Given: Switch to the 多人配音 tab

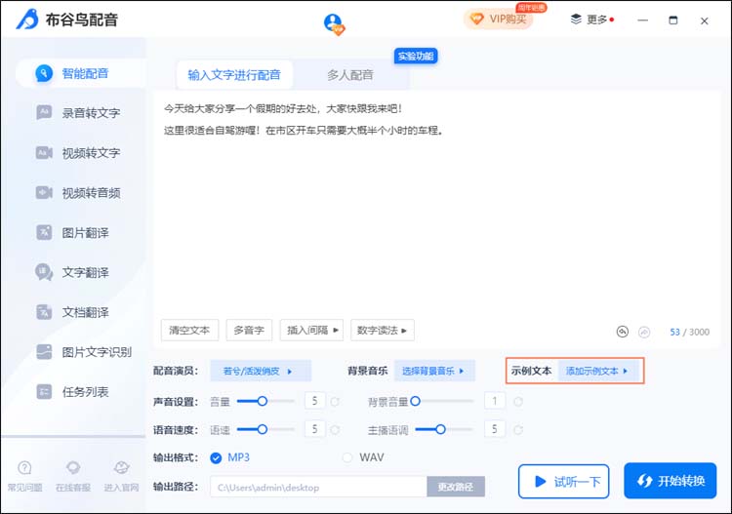Looking at the screenshot, I should click(350, 75).
